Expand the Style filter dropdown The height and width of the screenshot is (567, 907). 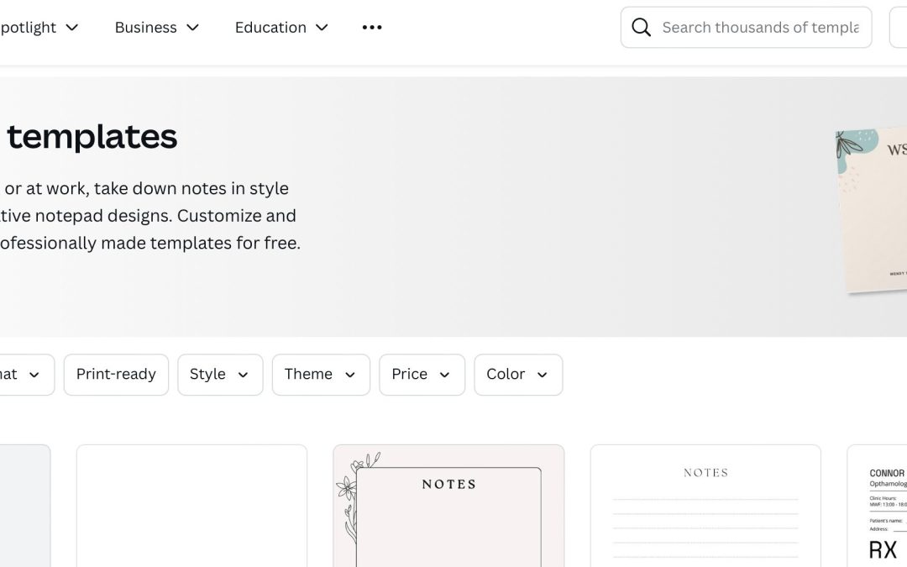(220, 375)
